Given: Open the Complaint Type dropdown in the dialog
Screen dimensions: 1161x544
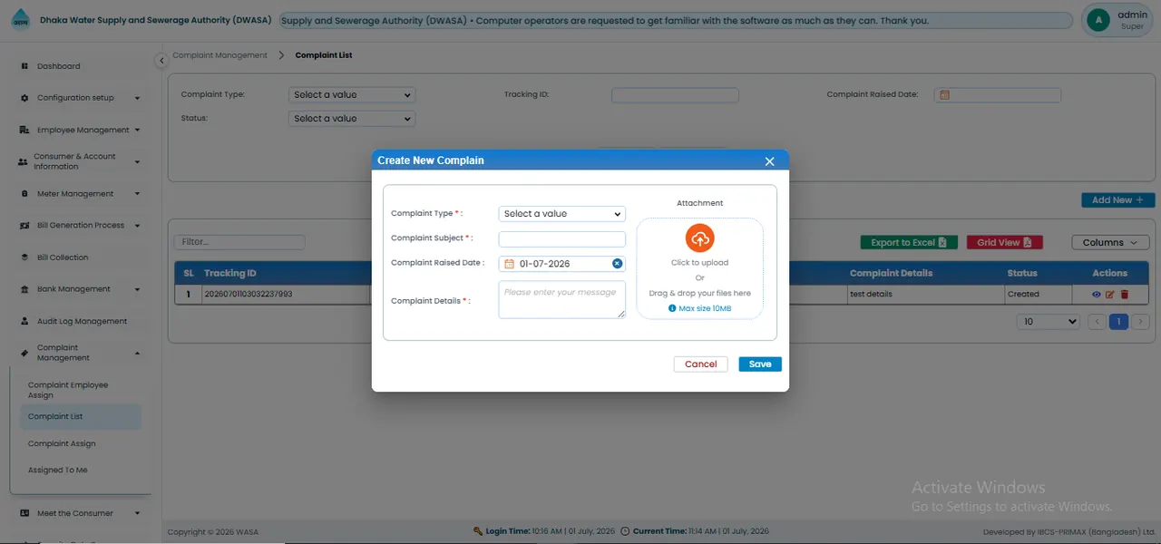Looking at the screenshot, I should pos(562,214).
